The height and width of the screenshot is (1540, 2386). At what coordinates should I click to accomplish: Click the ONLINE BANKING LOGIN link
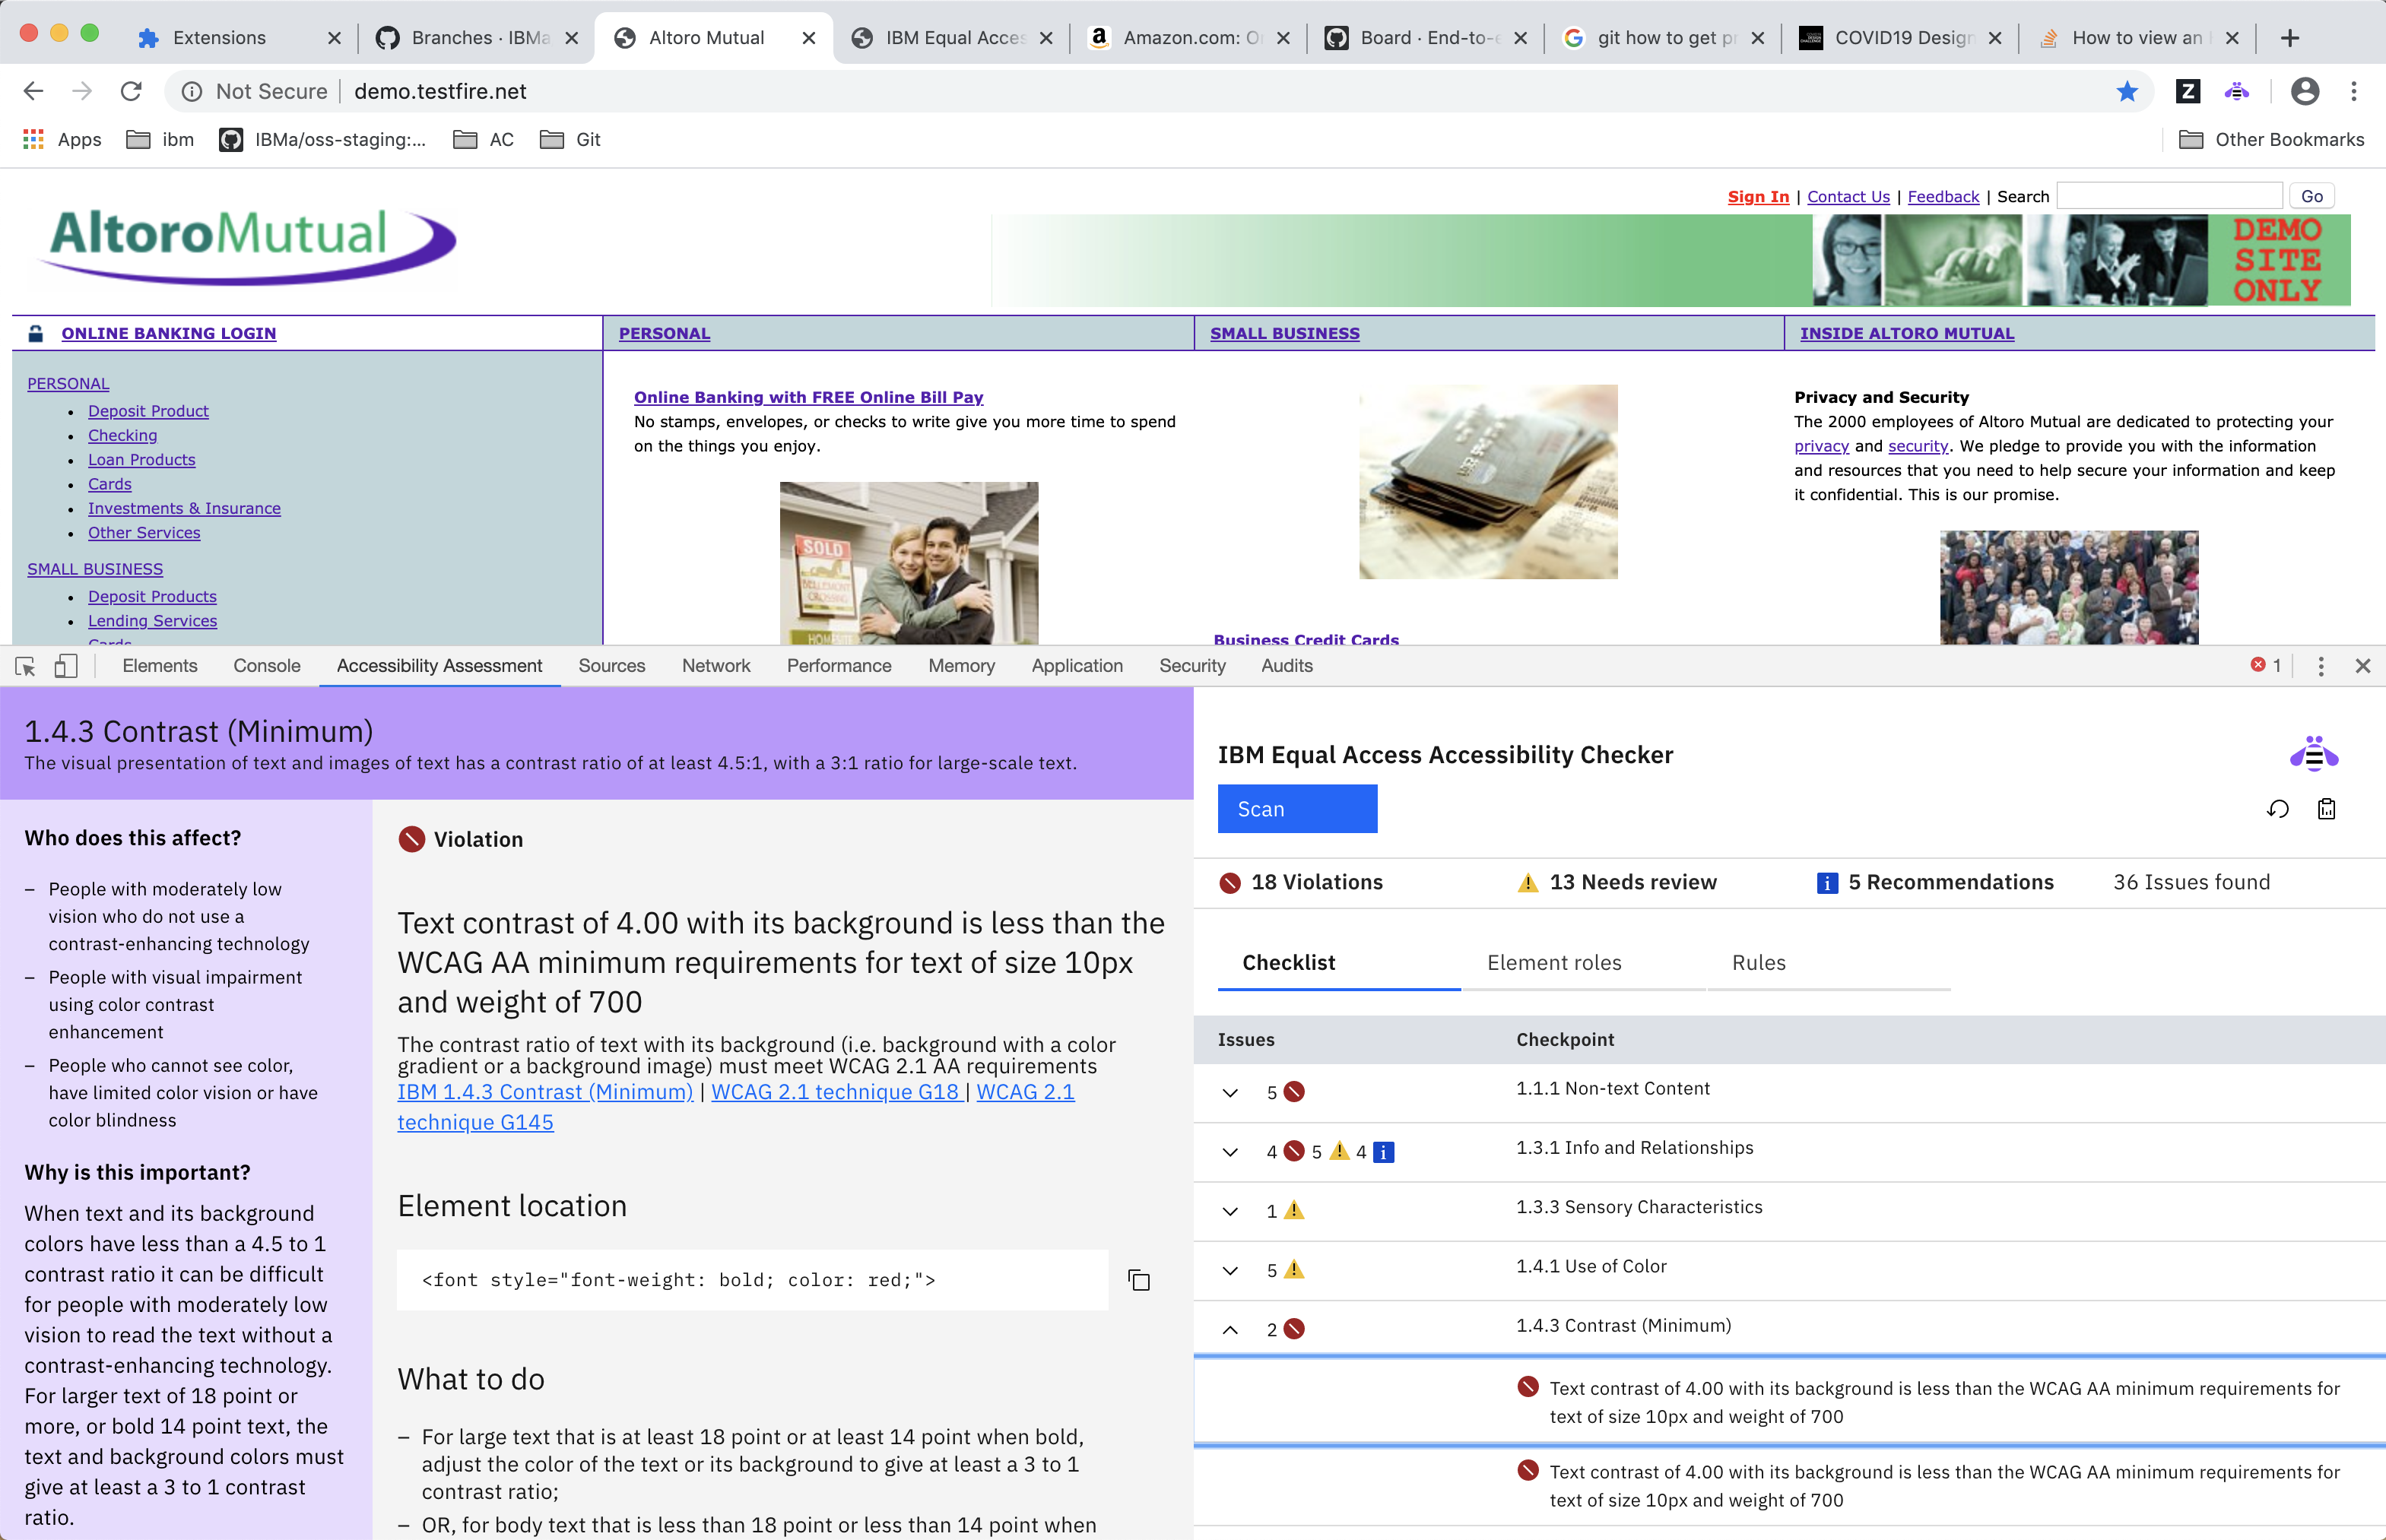[169, 333]
